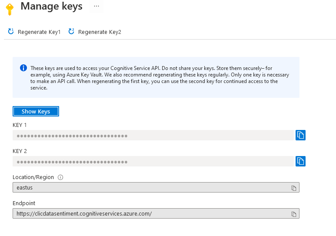The width and height of the screenshot is (336, 236).
Task: Copy KEY 1 to clipboard
Action: pyautogui.click(x=300, y=135)
